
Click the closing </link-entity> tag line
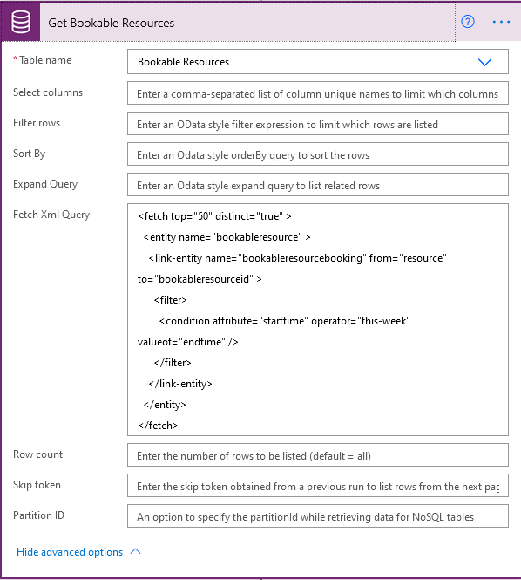point(180,384)
